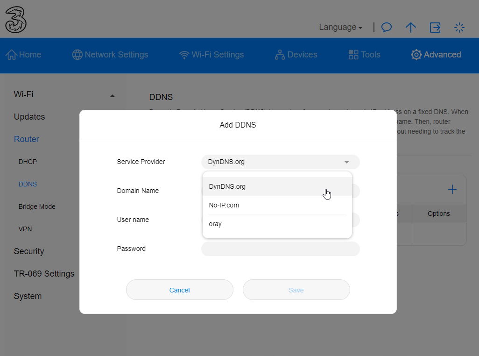Viewport: 479px width, 356px height.
Task: Open Network Settings tab
Action: tap(110, 55)
